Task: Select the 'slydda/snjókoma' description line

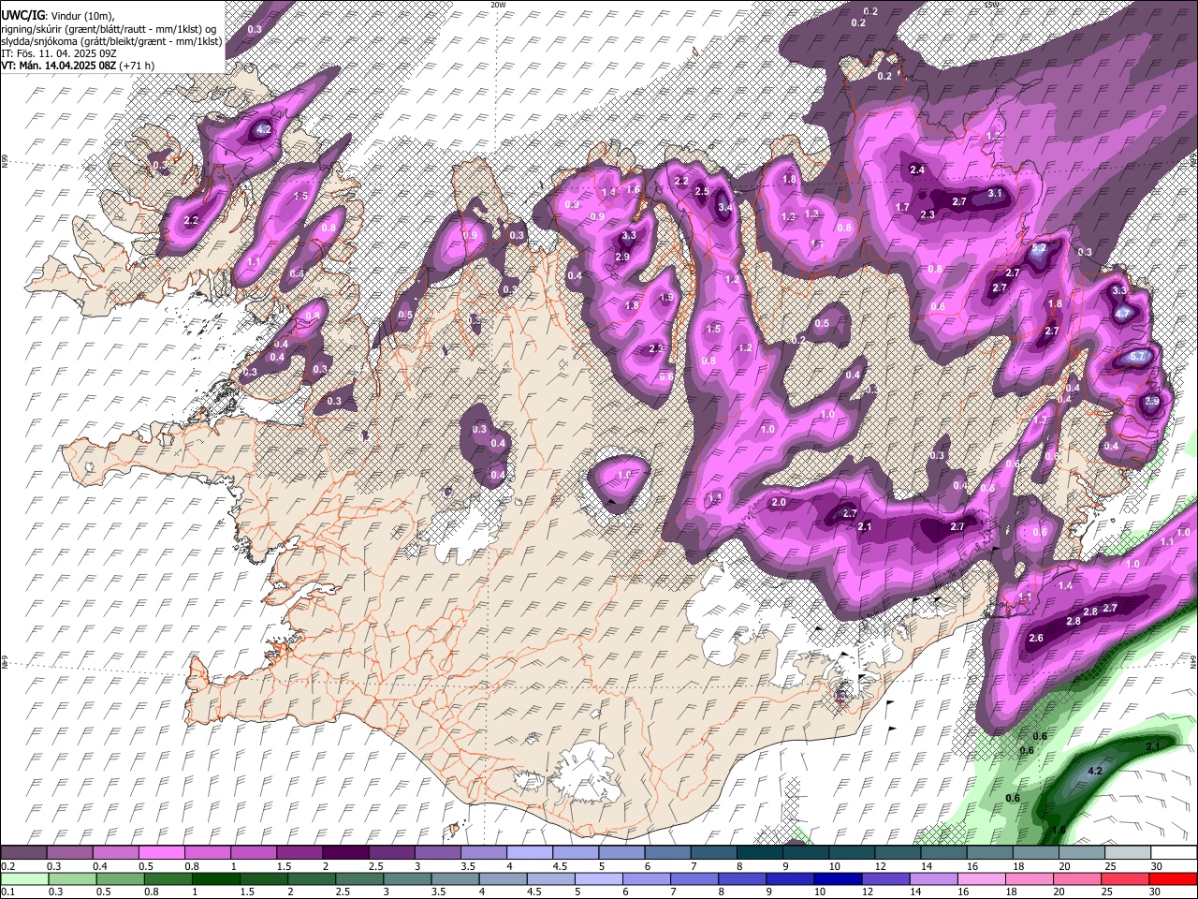Action: pos(111,41)
